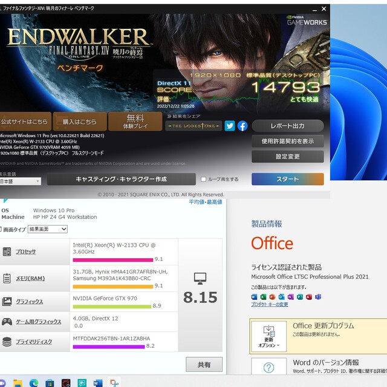This screenshot has width=387, height=387.
Task: Click the Microsoft Office LTSC Professional Plus 2021 text
Action: (310, 277)
